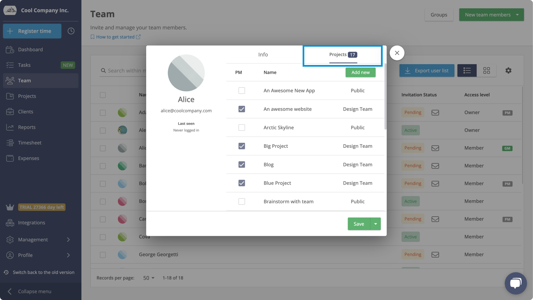Open the Expenses section
The image size is (533, 300).
(x=28, y=158)
